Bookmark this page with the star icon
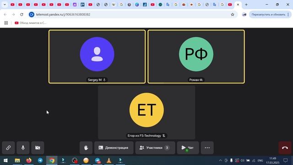The width and height of the screenshot is (293, 165). pos(233,14)
